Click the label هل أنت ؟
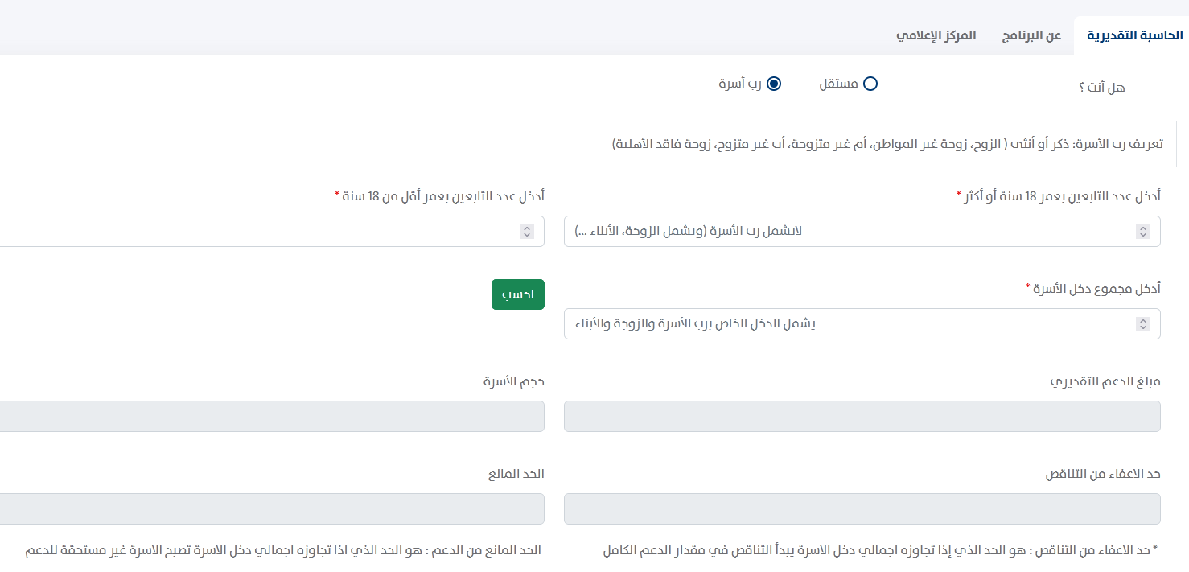The width and height of the screenshot is (1189, 572). pyautogui.click(x=1101, y=88)
